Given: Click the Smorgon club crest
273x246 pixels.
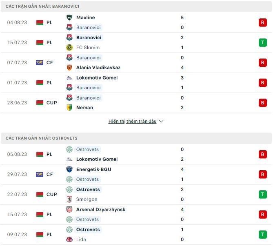Looking at the screenshot, I should point(69,199).
